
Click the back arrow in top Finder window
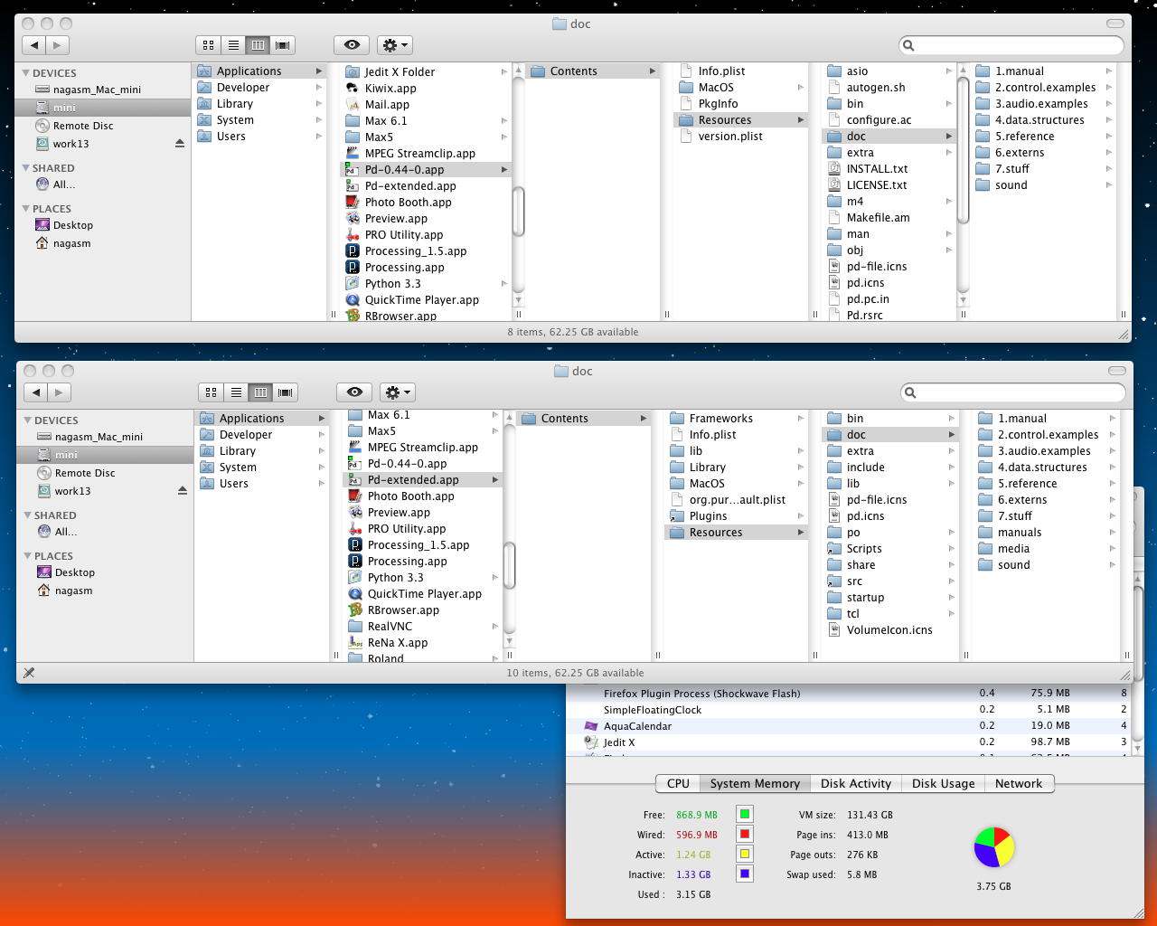pyautogui.click(x=34, y=44)
